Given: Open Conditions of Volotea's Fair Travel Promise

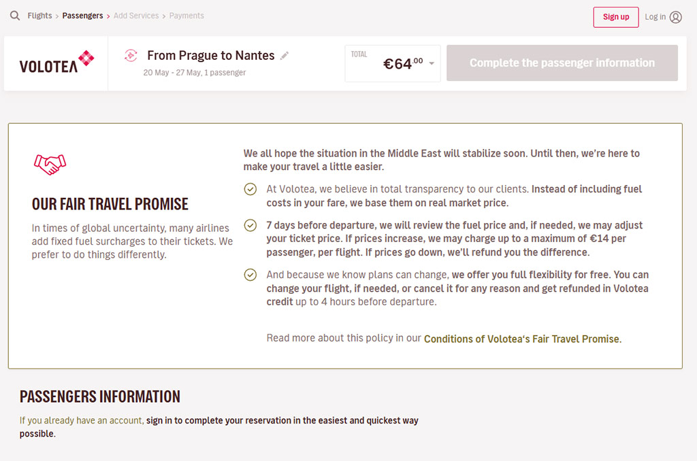Looking at the screenshot, I should click(522, 339).
